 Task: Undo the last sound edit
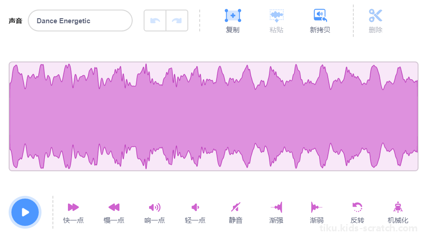155,20
